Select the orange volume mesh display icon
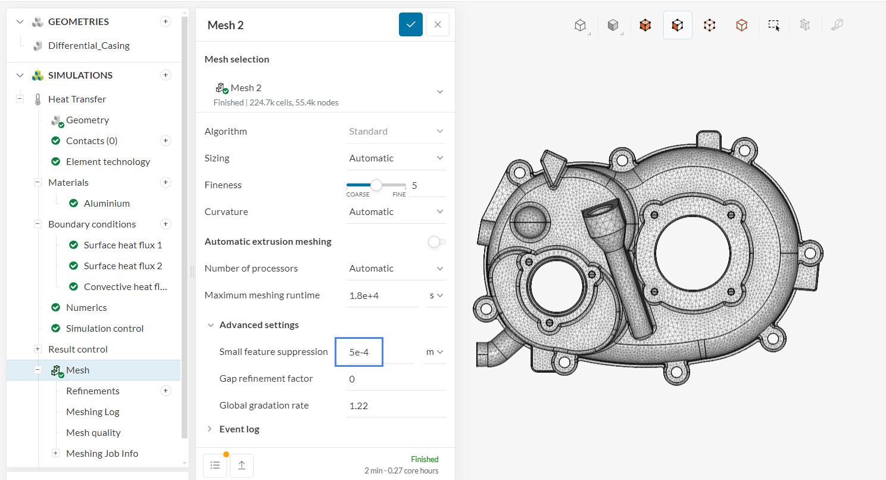The height and width of the screenshot is (480, 886). pyautogui.click(x=645, y=25)
